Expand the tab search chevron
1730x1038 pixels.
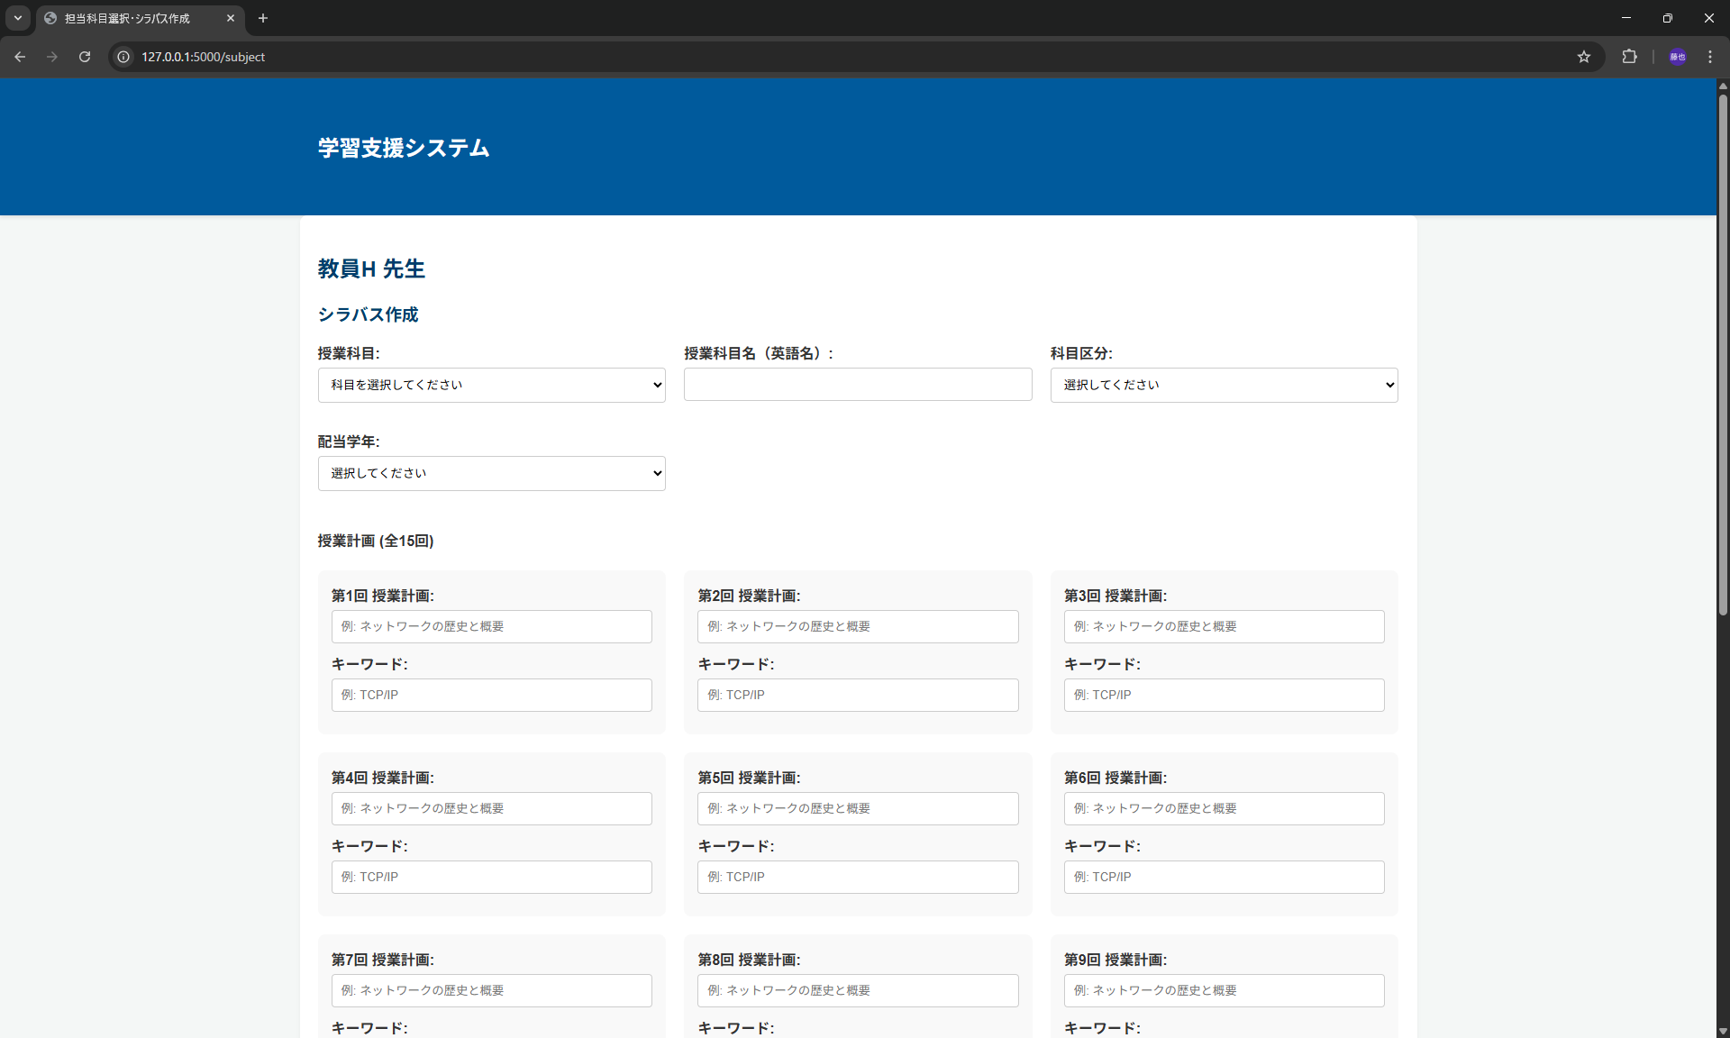point(18,18)
